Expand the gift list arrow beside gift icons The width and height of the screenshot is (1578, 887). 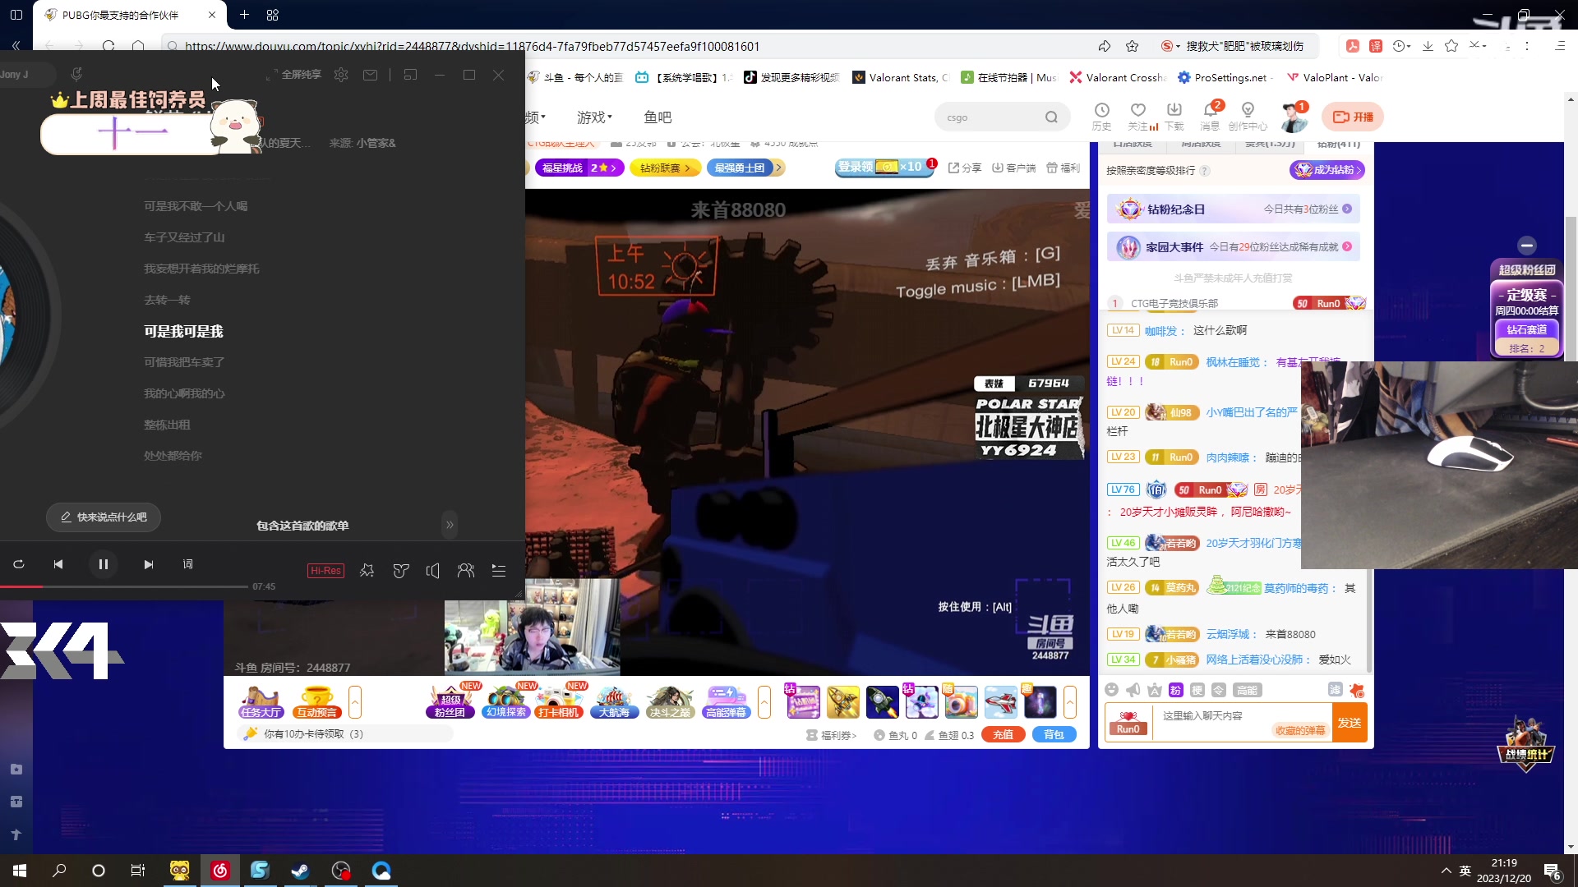tap(1070, 702)
